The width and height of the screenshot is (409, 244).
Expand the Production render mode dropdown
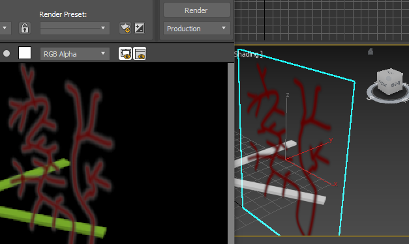point(197,29)
